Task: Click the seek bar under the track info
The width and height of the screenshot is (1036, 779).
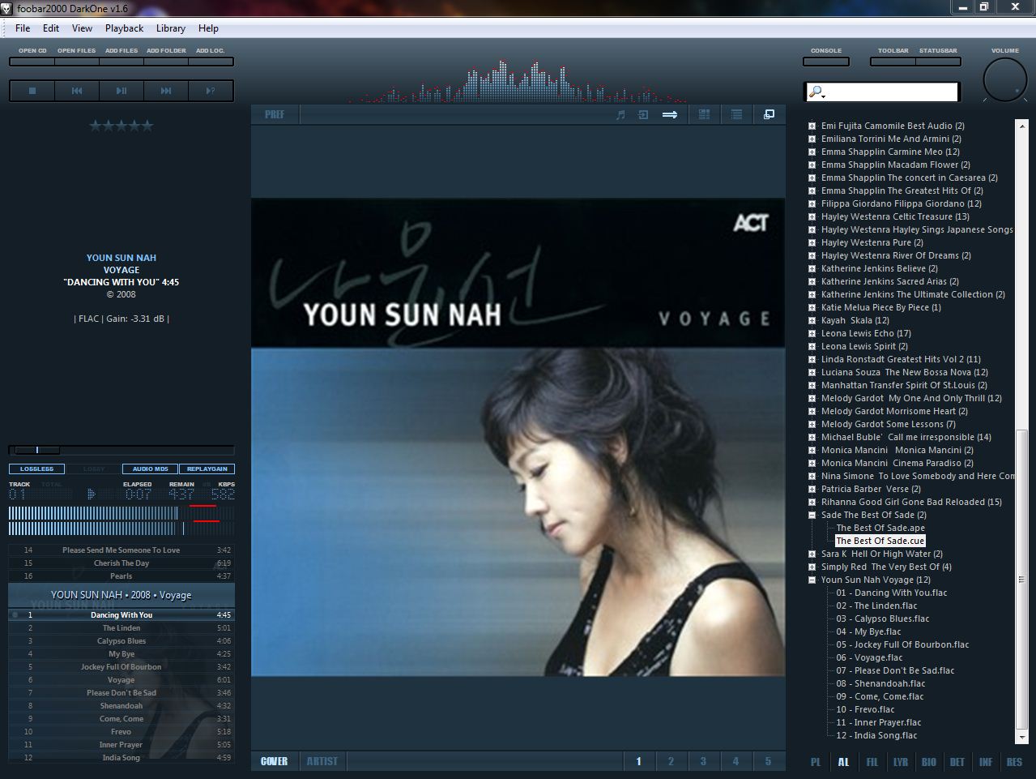Action: pos(122,450)
